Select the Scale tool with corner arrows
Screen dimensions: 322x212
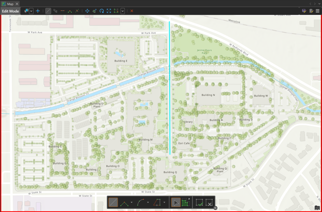[x=109, y=11]
